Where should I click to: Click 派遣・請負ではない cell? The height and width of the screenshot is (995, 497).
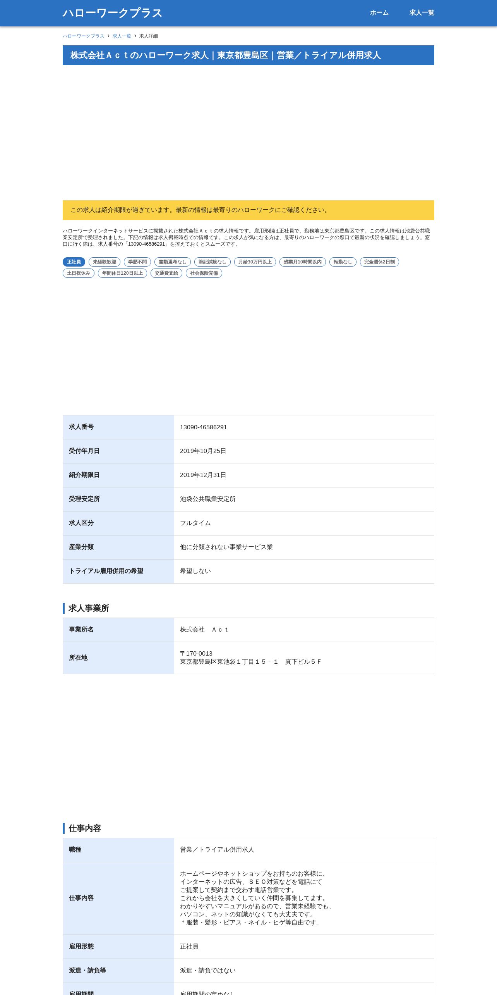click(304, 971)
